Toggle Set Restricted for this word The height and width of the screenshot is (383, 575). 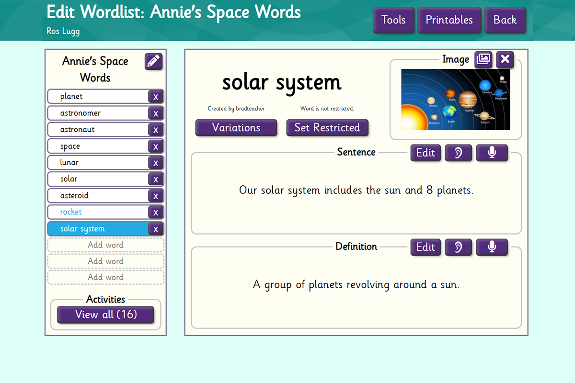[327, 128]
